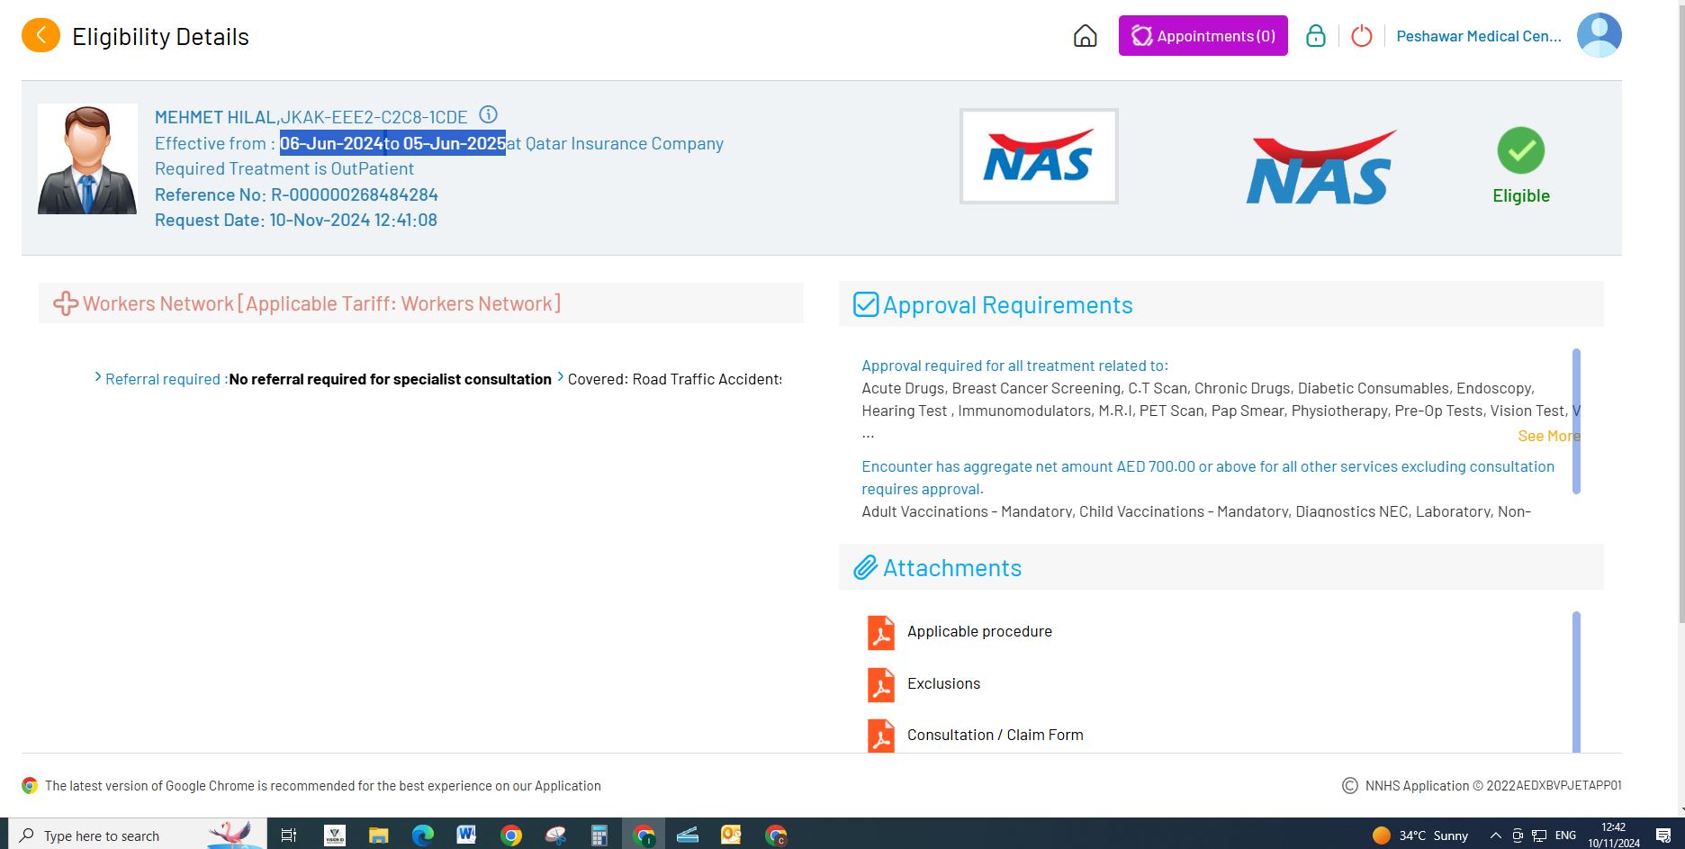Open Consultation / Claim Form attachment
The image size is (1685, 849).
click(994, 736)
